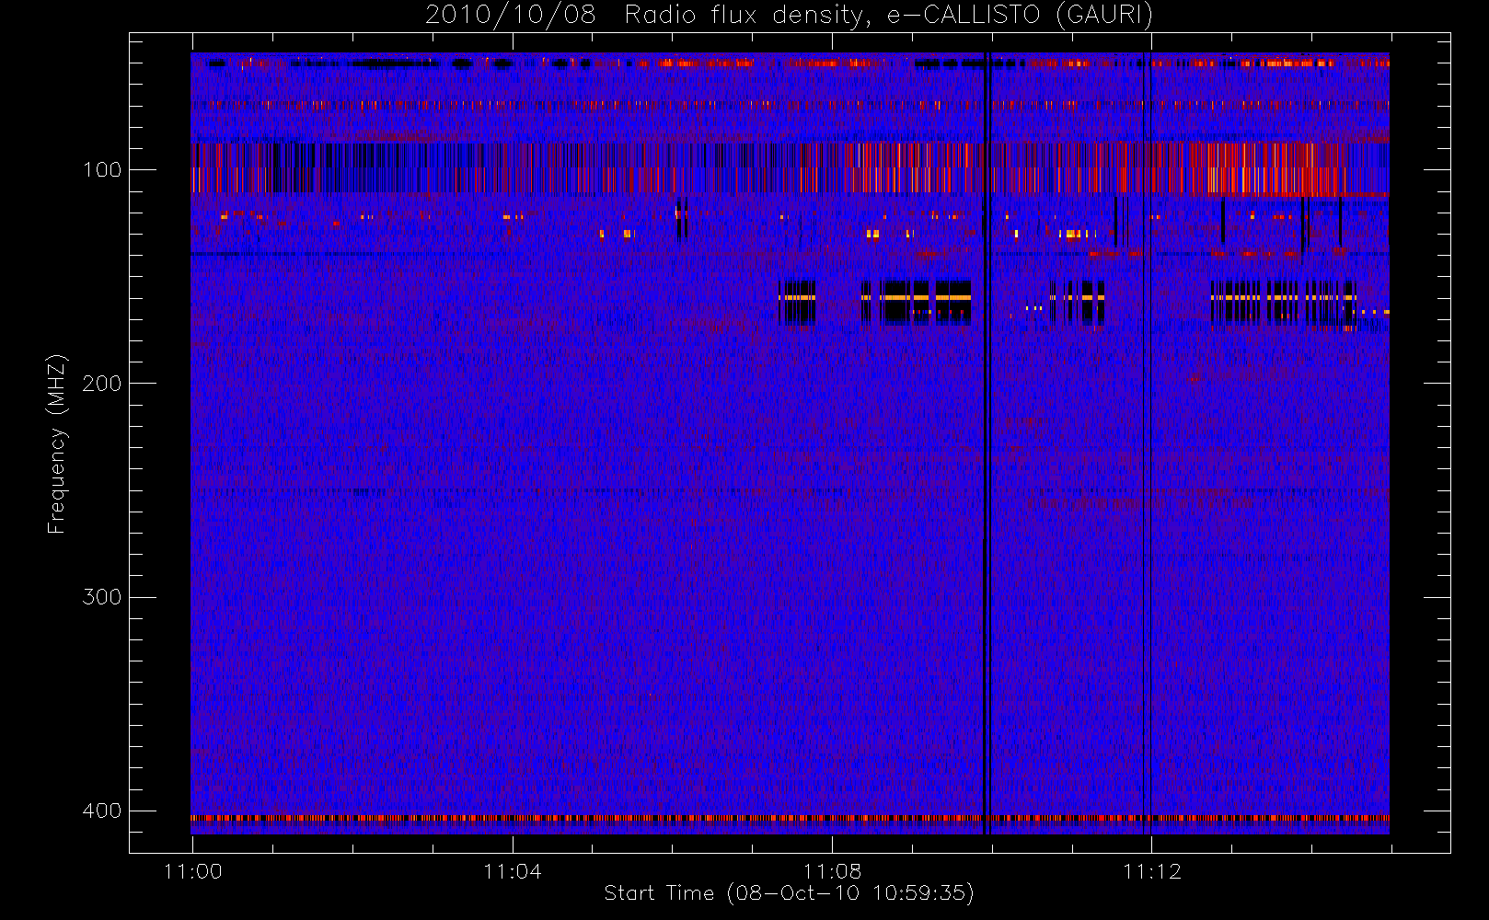Click the 'Frequency (MHZ)' axis label
The image size is (1489, 920).
pos(57,443)
